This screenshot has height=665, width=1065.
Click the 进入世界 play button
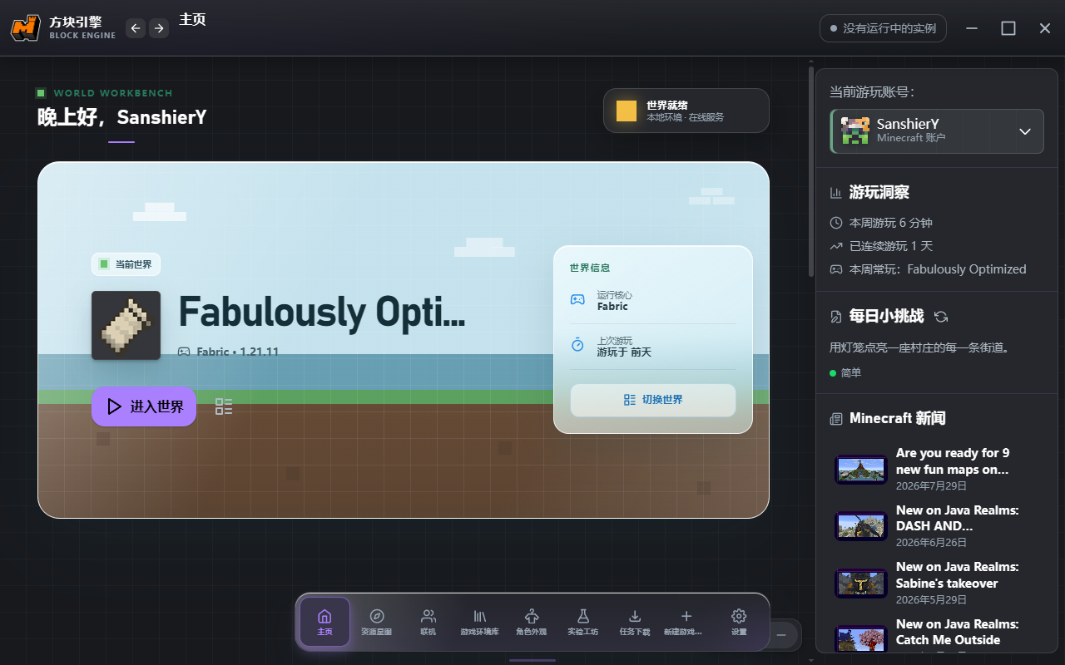click(x=144, y=406)
